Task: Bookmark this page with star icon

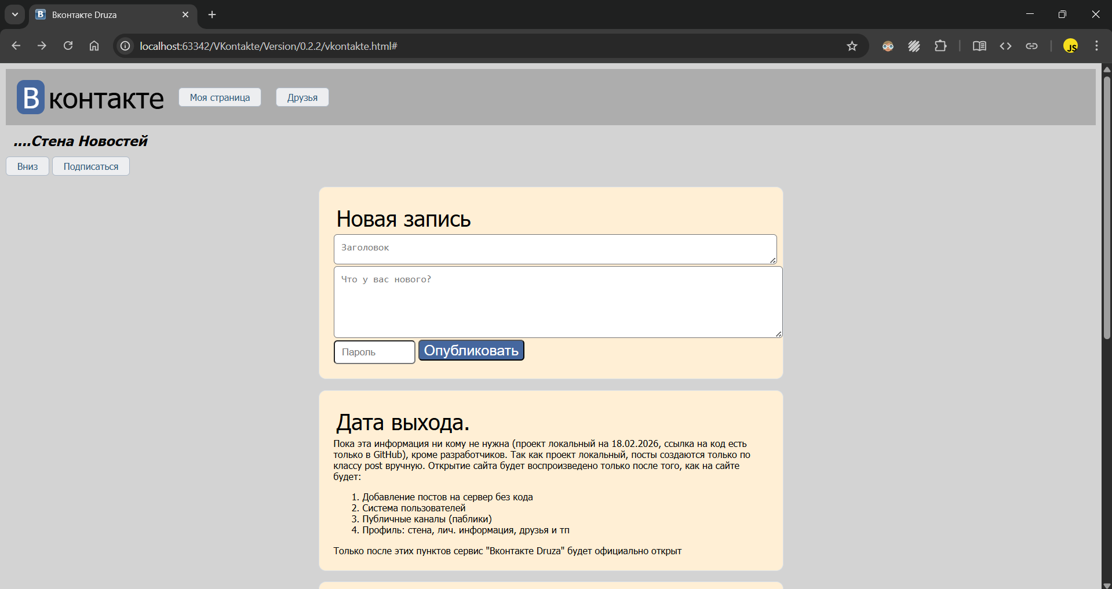Action: coord(852,46)
